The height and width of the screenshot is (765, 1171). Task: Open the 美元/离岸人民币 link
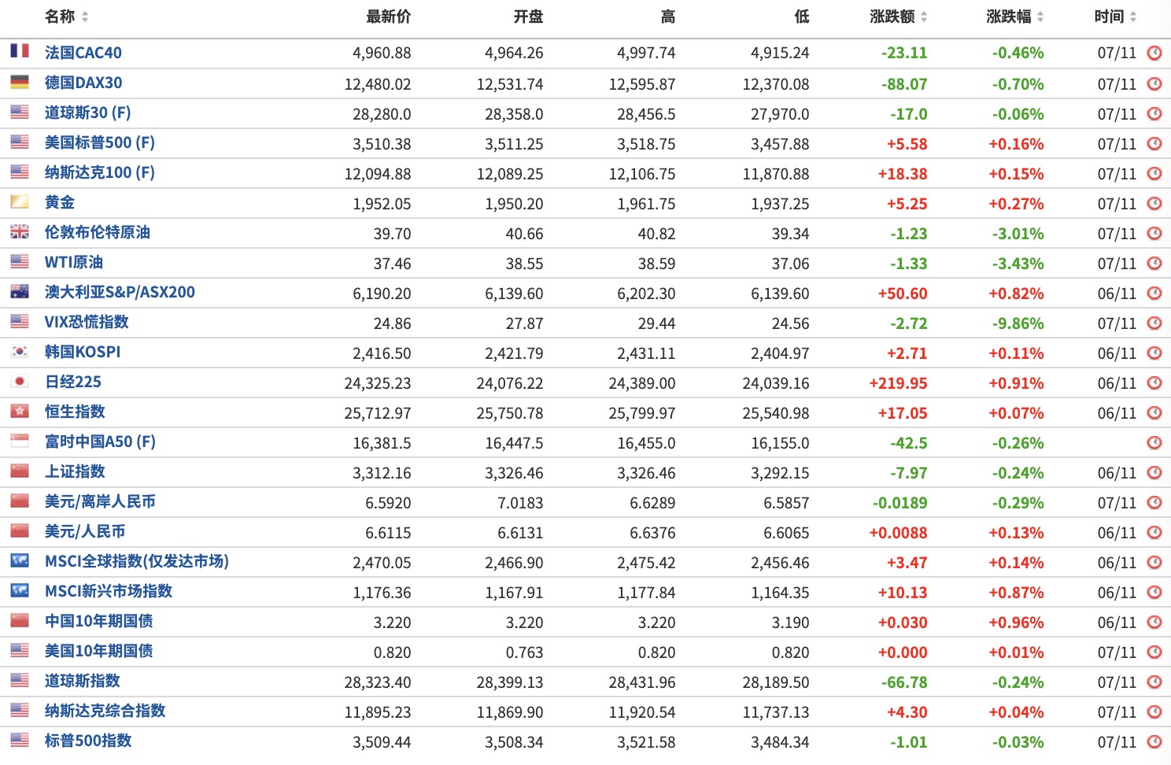[100, 501]
